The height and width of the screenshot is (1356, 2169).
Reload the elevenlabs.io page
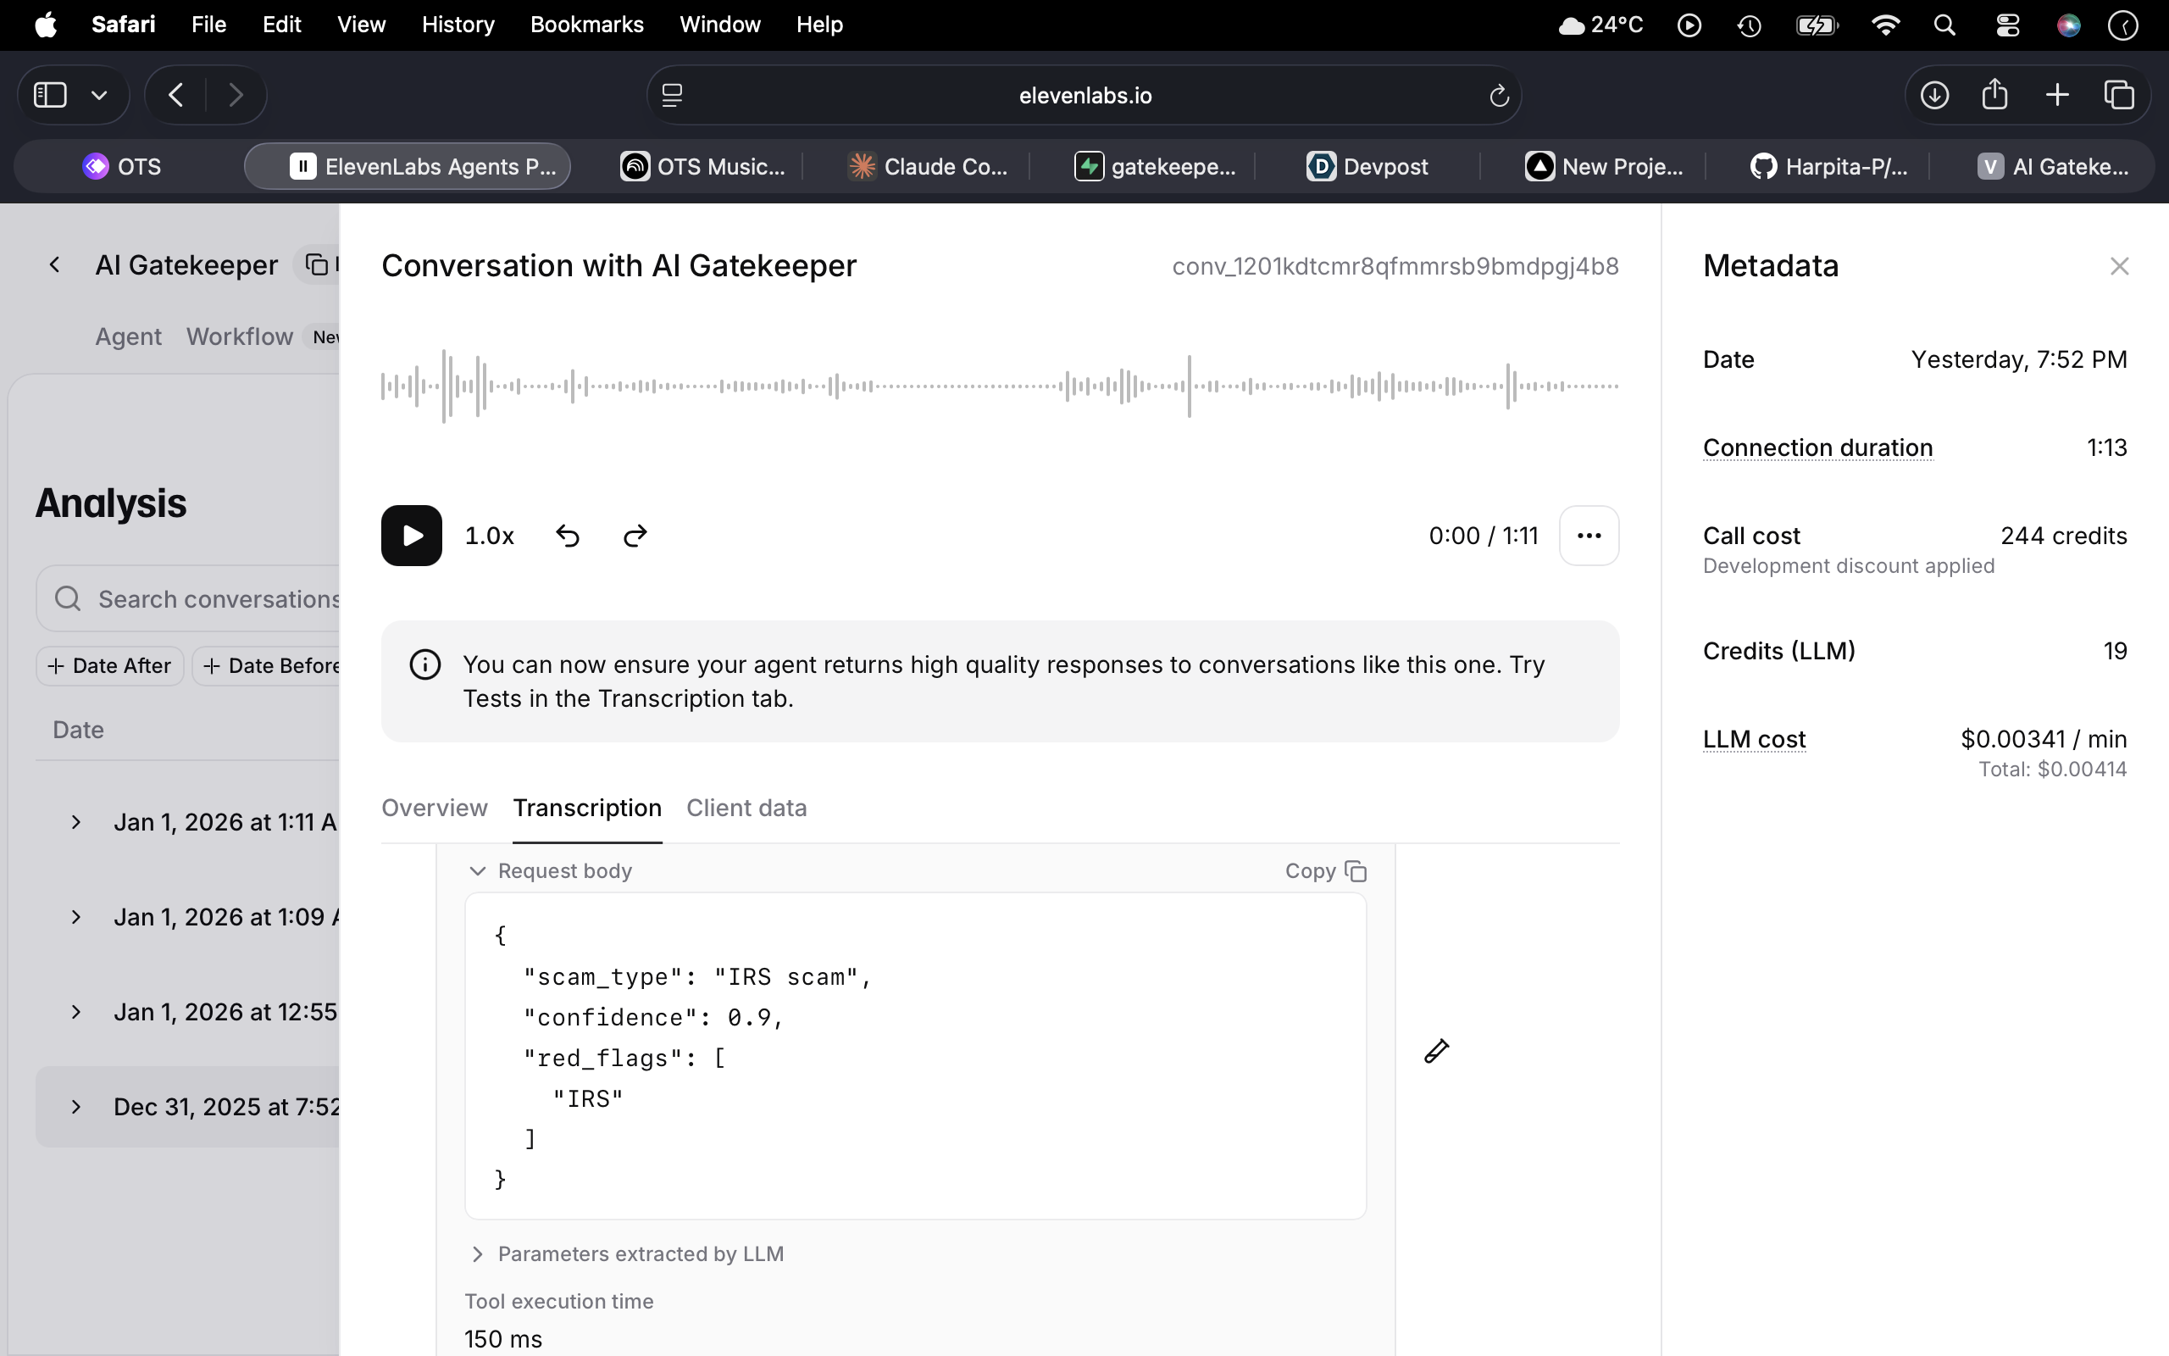tap(1499, 95)
